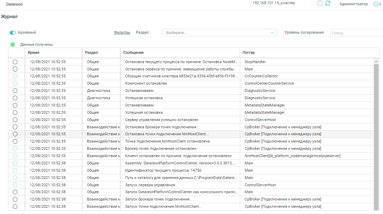Click the exclamation alert icon

click(x=320, y=3)
